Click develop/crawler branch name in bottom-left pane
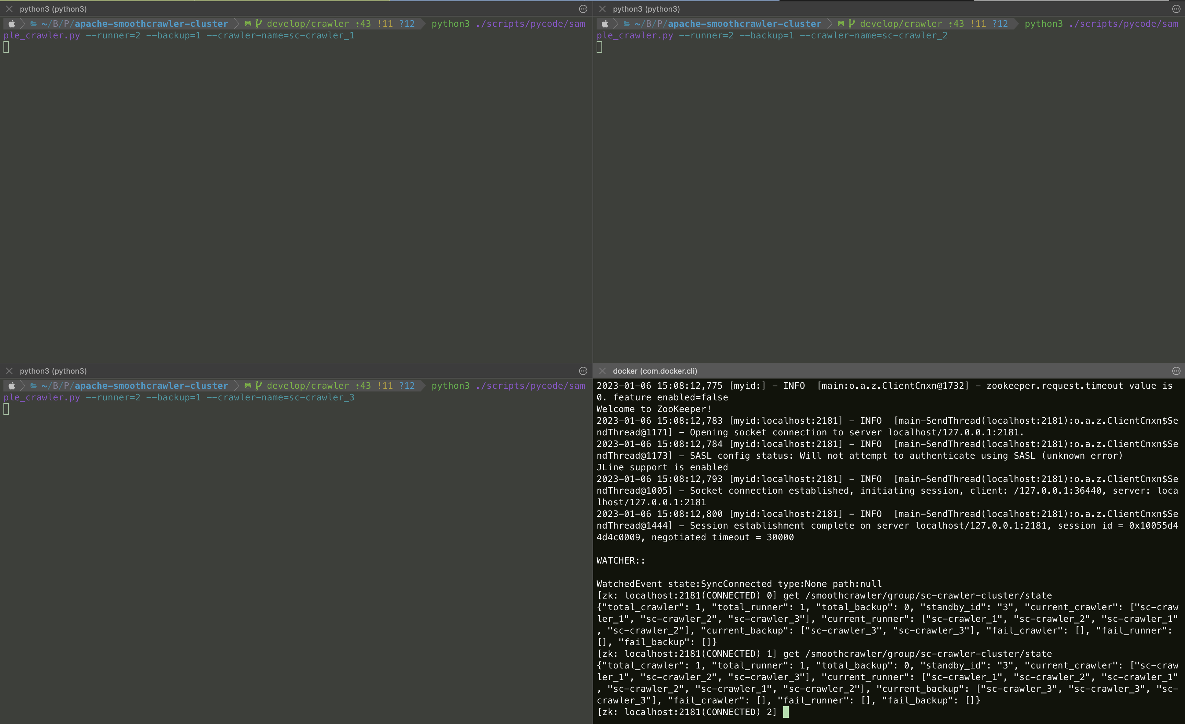 [x=308, y=386]
